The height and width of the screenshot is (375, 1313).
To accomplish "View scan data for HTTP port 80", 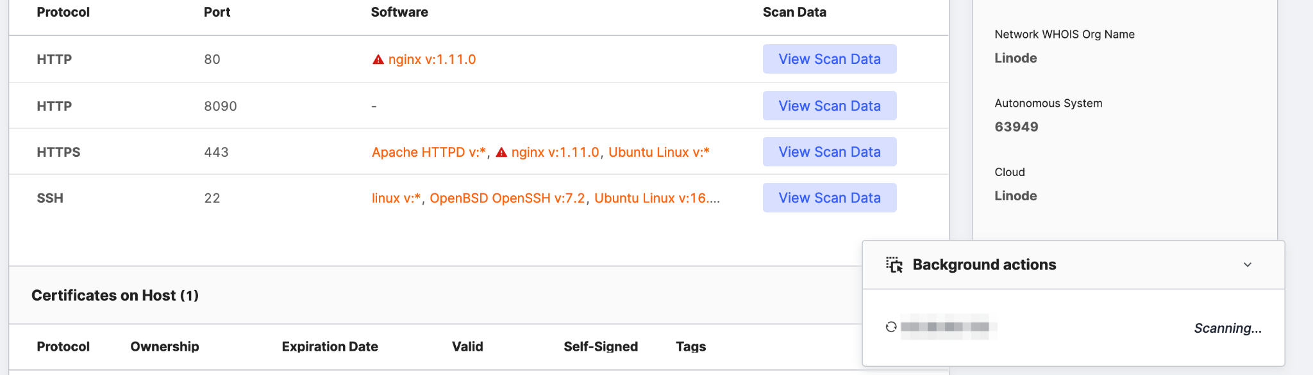I will pyautogui.click(x=829, y=59).
